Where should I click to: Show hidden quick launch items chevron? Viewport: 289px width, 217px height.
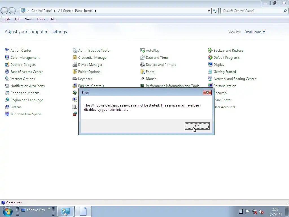tap(49, 209)
